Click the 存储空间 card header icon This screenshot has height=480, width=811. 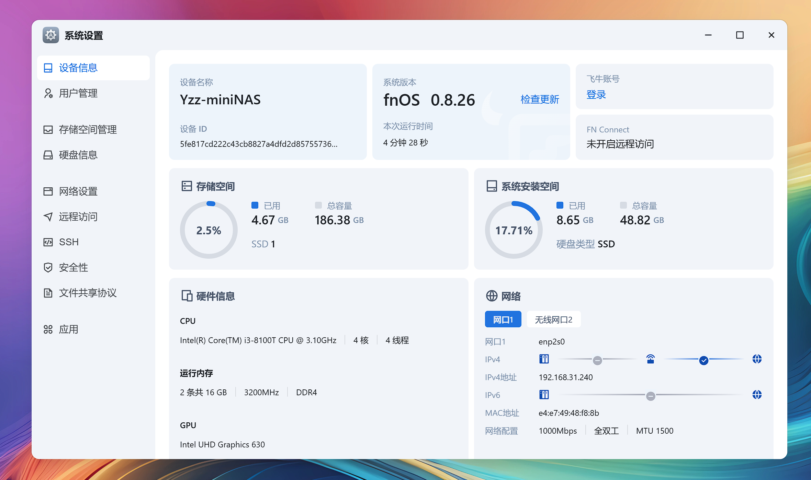tap(187, 186)
